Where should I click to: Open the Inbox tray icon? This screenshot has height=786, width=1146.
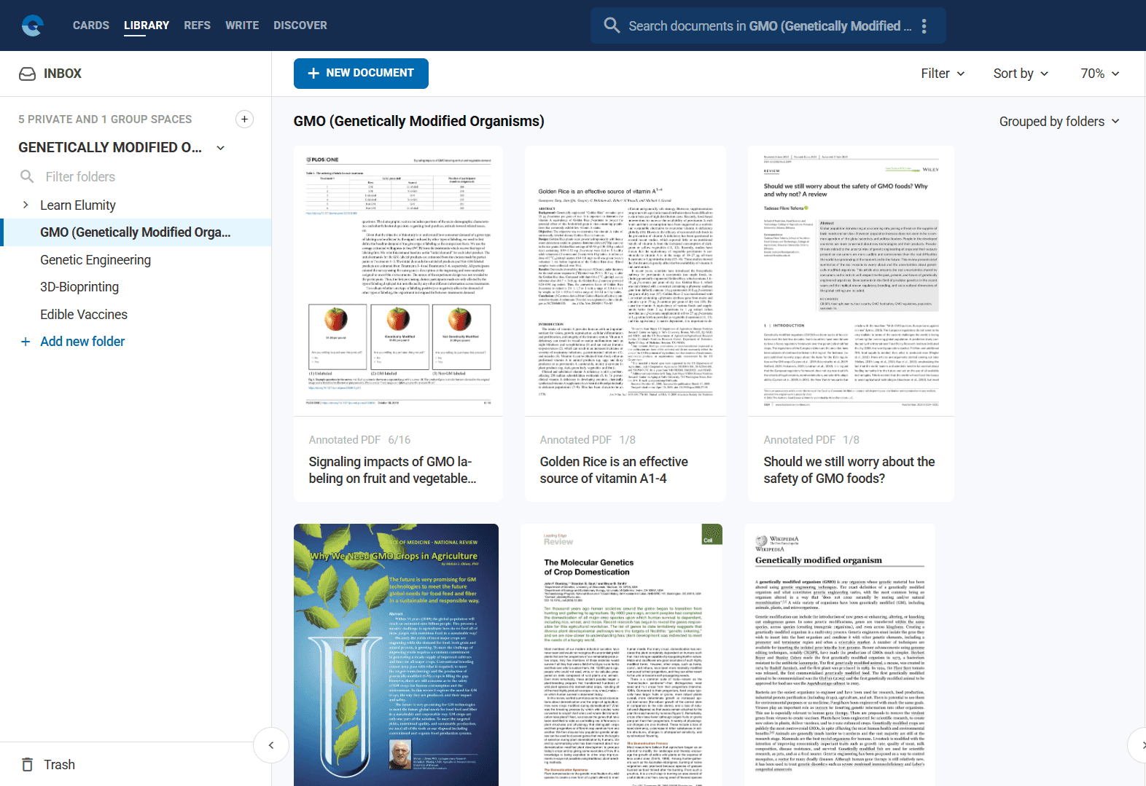[27, 74]
